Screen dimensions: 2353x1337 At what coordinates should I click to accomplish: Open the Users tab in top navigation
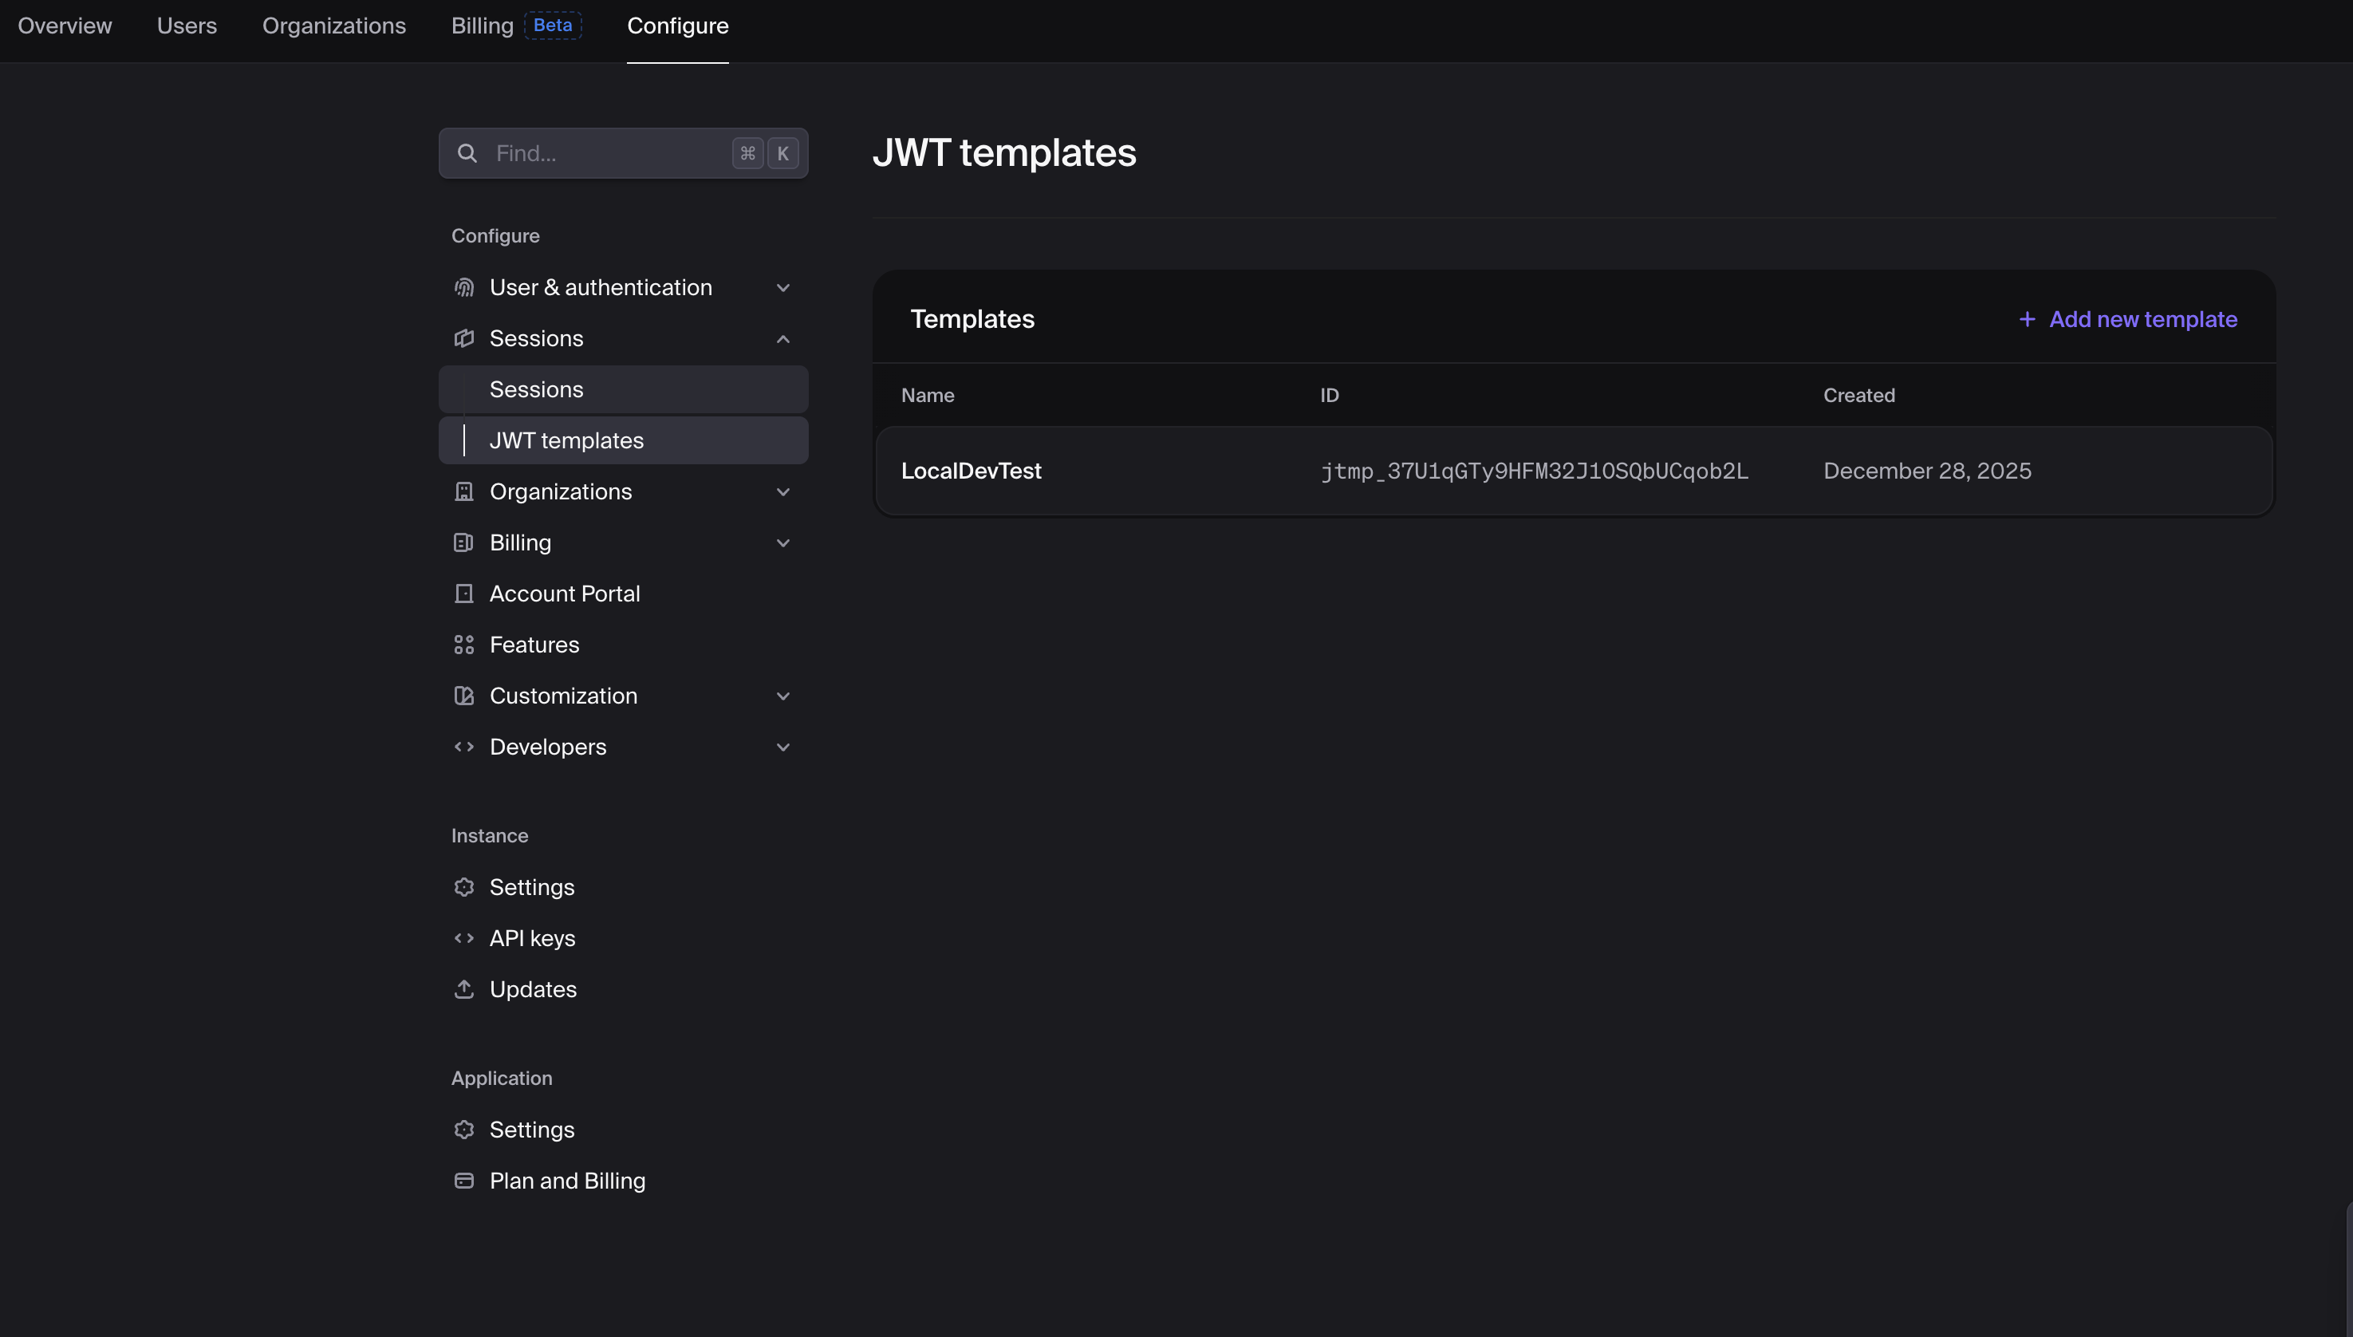point(187,26)
